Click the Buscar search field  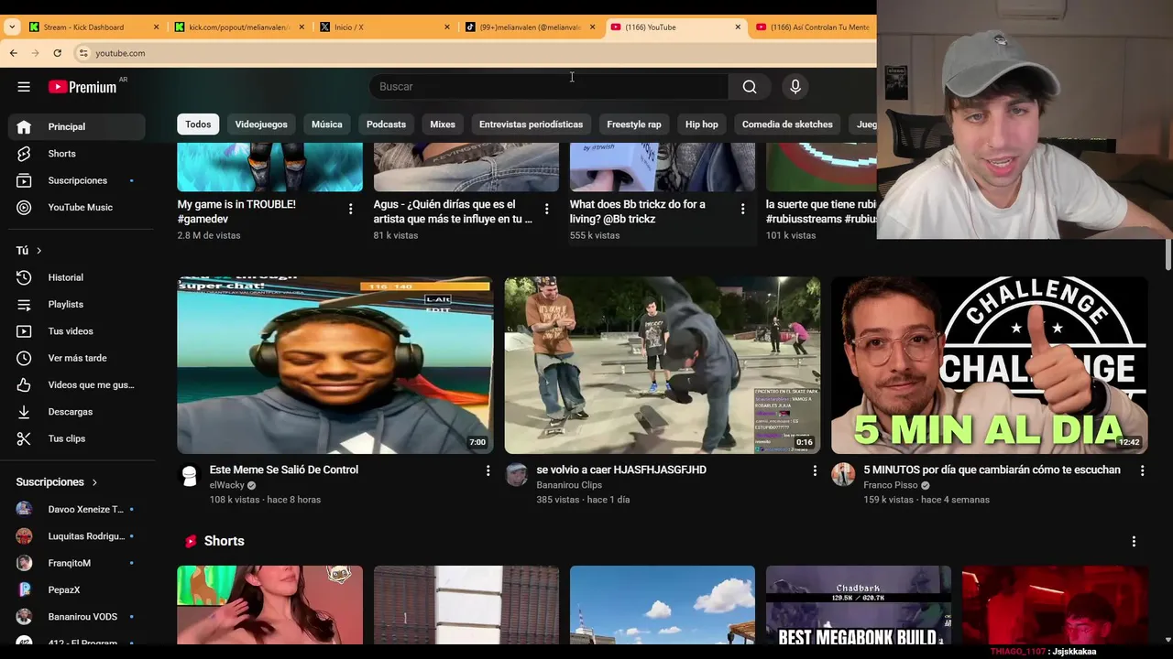coord(550,87)
